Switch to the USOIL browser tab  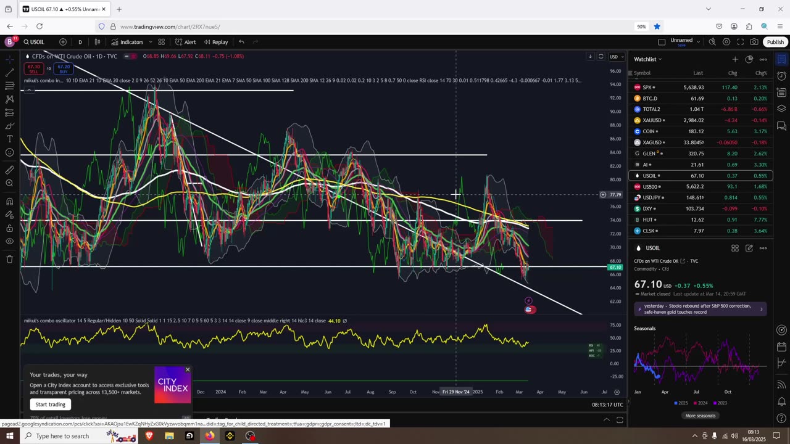[64, 9]
